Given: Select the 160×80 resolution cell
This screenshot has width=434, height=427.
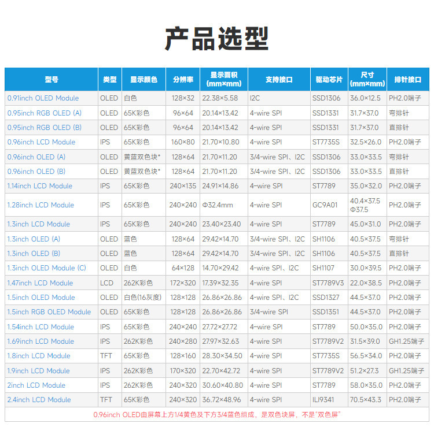Looking at the screenshot, I should coord(183,142).
